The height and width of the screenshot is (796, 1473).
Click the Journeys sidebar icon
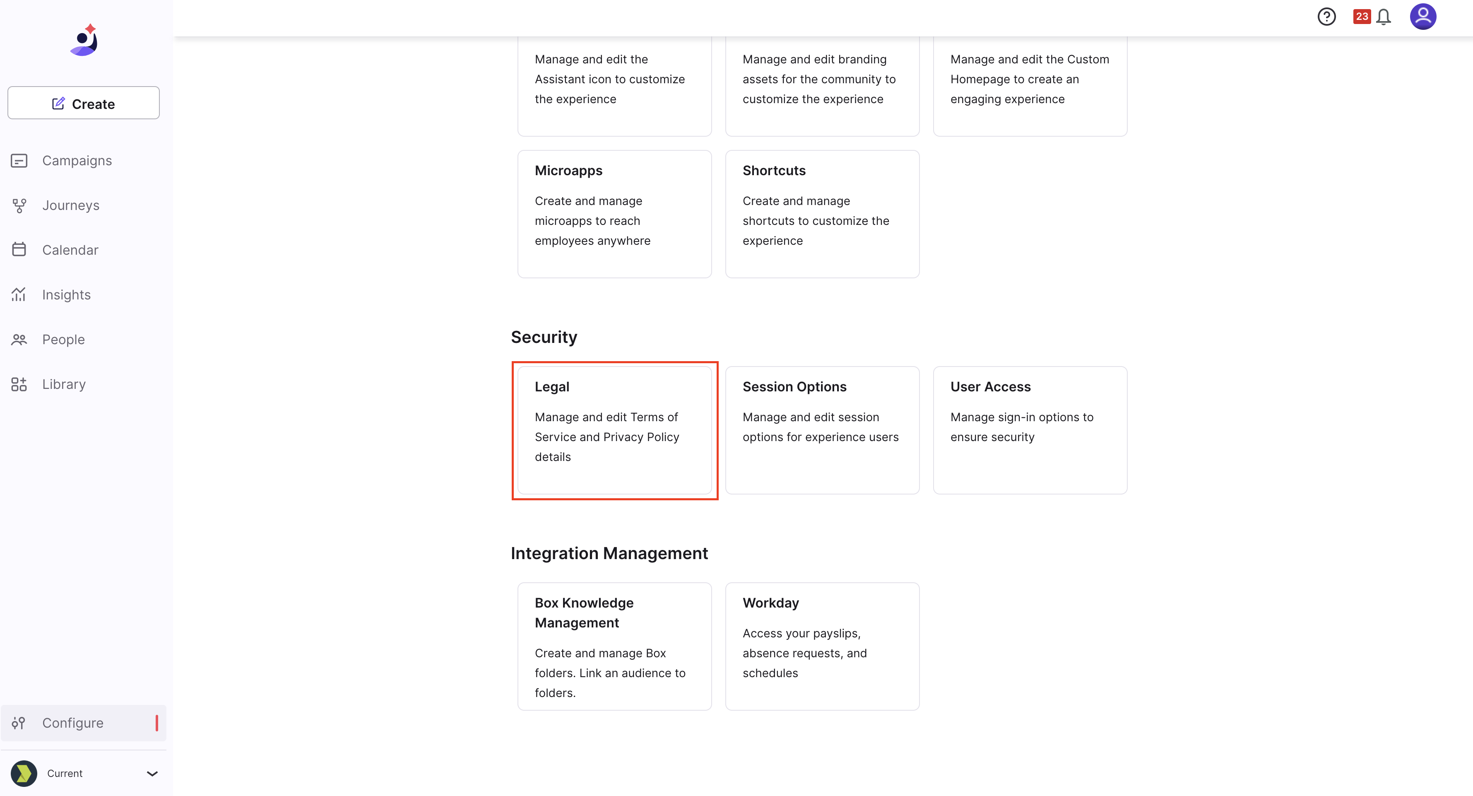pyautogui.click(x=19, y=205)
